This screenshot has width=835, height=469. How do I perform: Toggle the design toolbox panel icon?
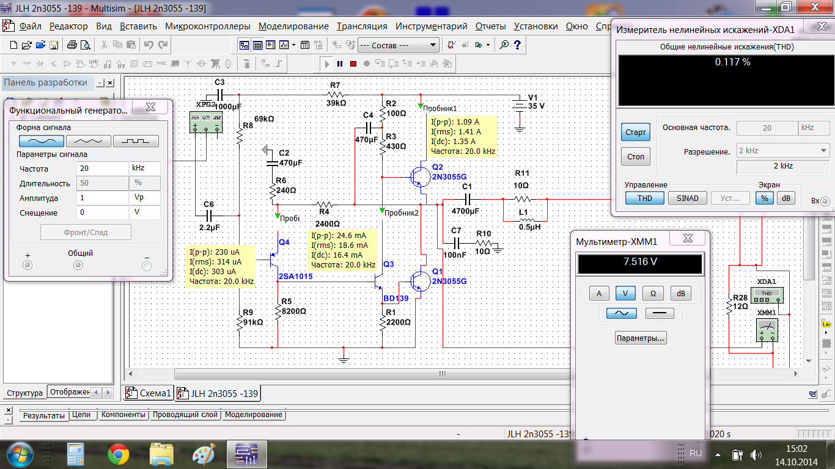click(244, 45)
